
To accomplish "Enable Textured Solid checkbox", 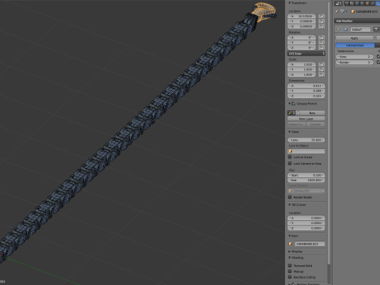I will tap(290, 265).
